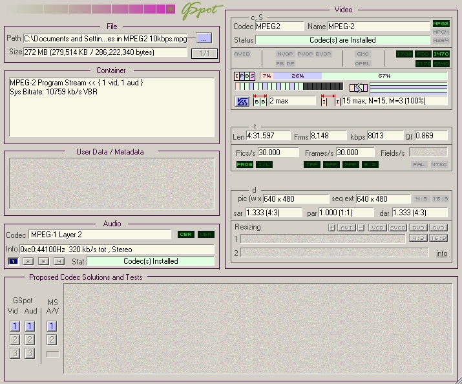Select audio stream 4 button
The image size is (462, 384).
pyautogui.click(x=59, y=261)
